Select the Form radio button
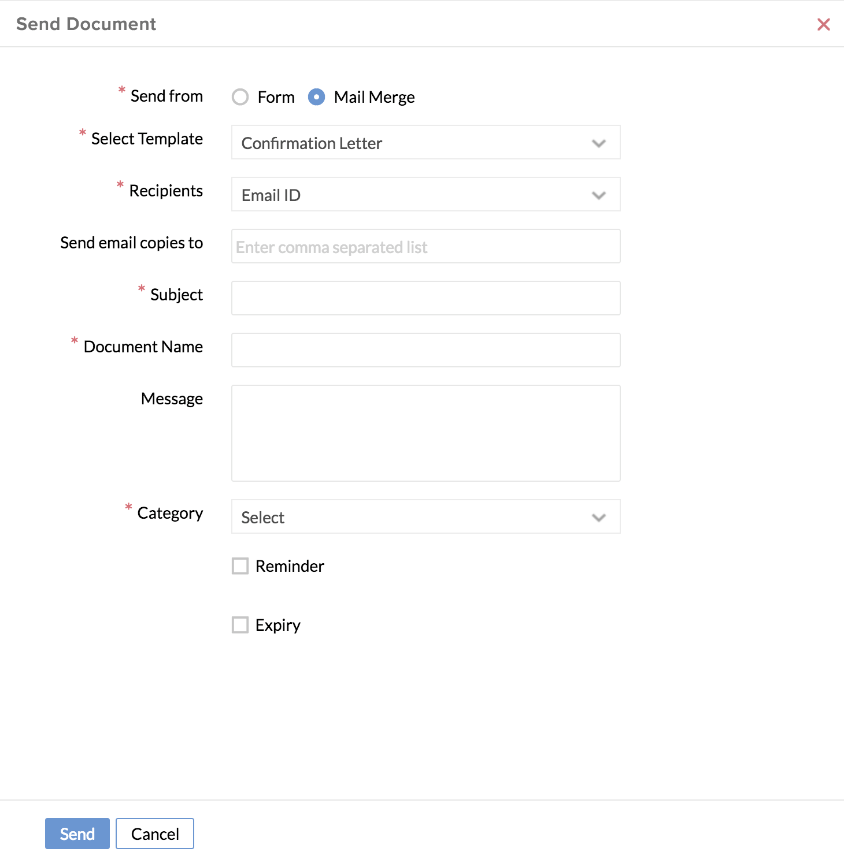The image size is (844, 863). point(240,97)
